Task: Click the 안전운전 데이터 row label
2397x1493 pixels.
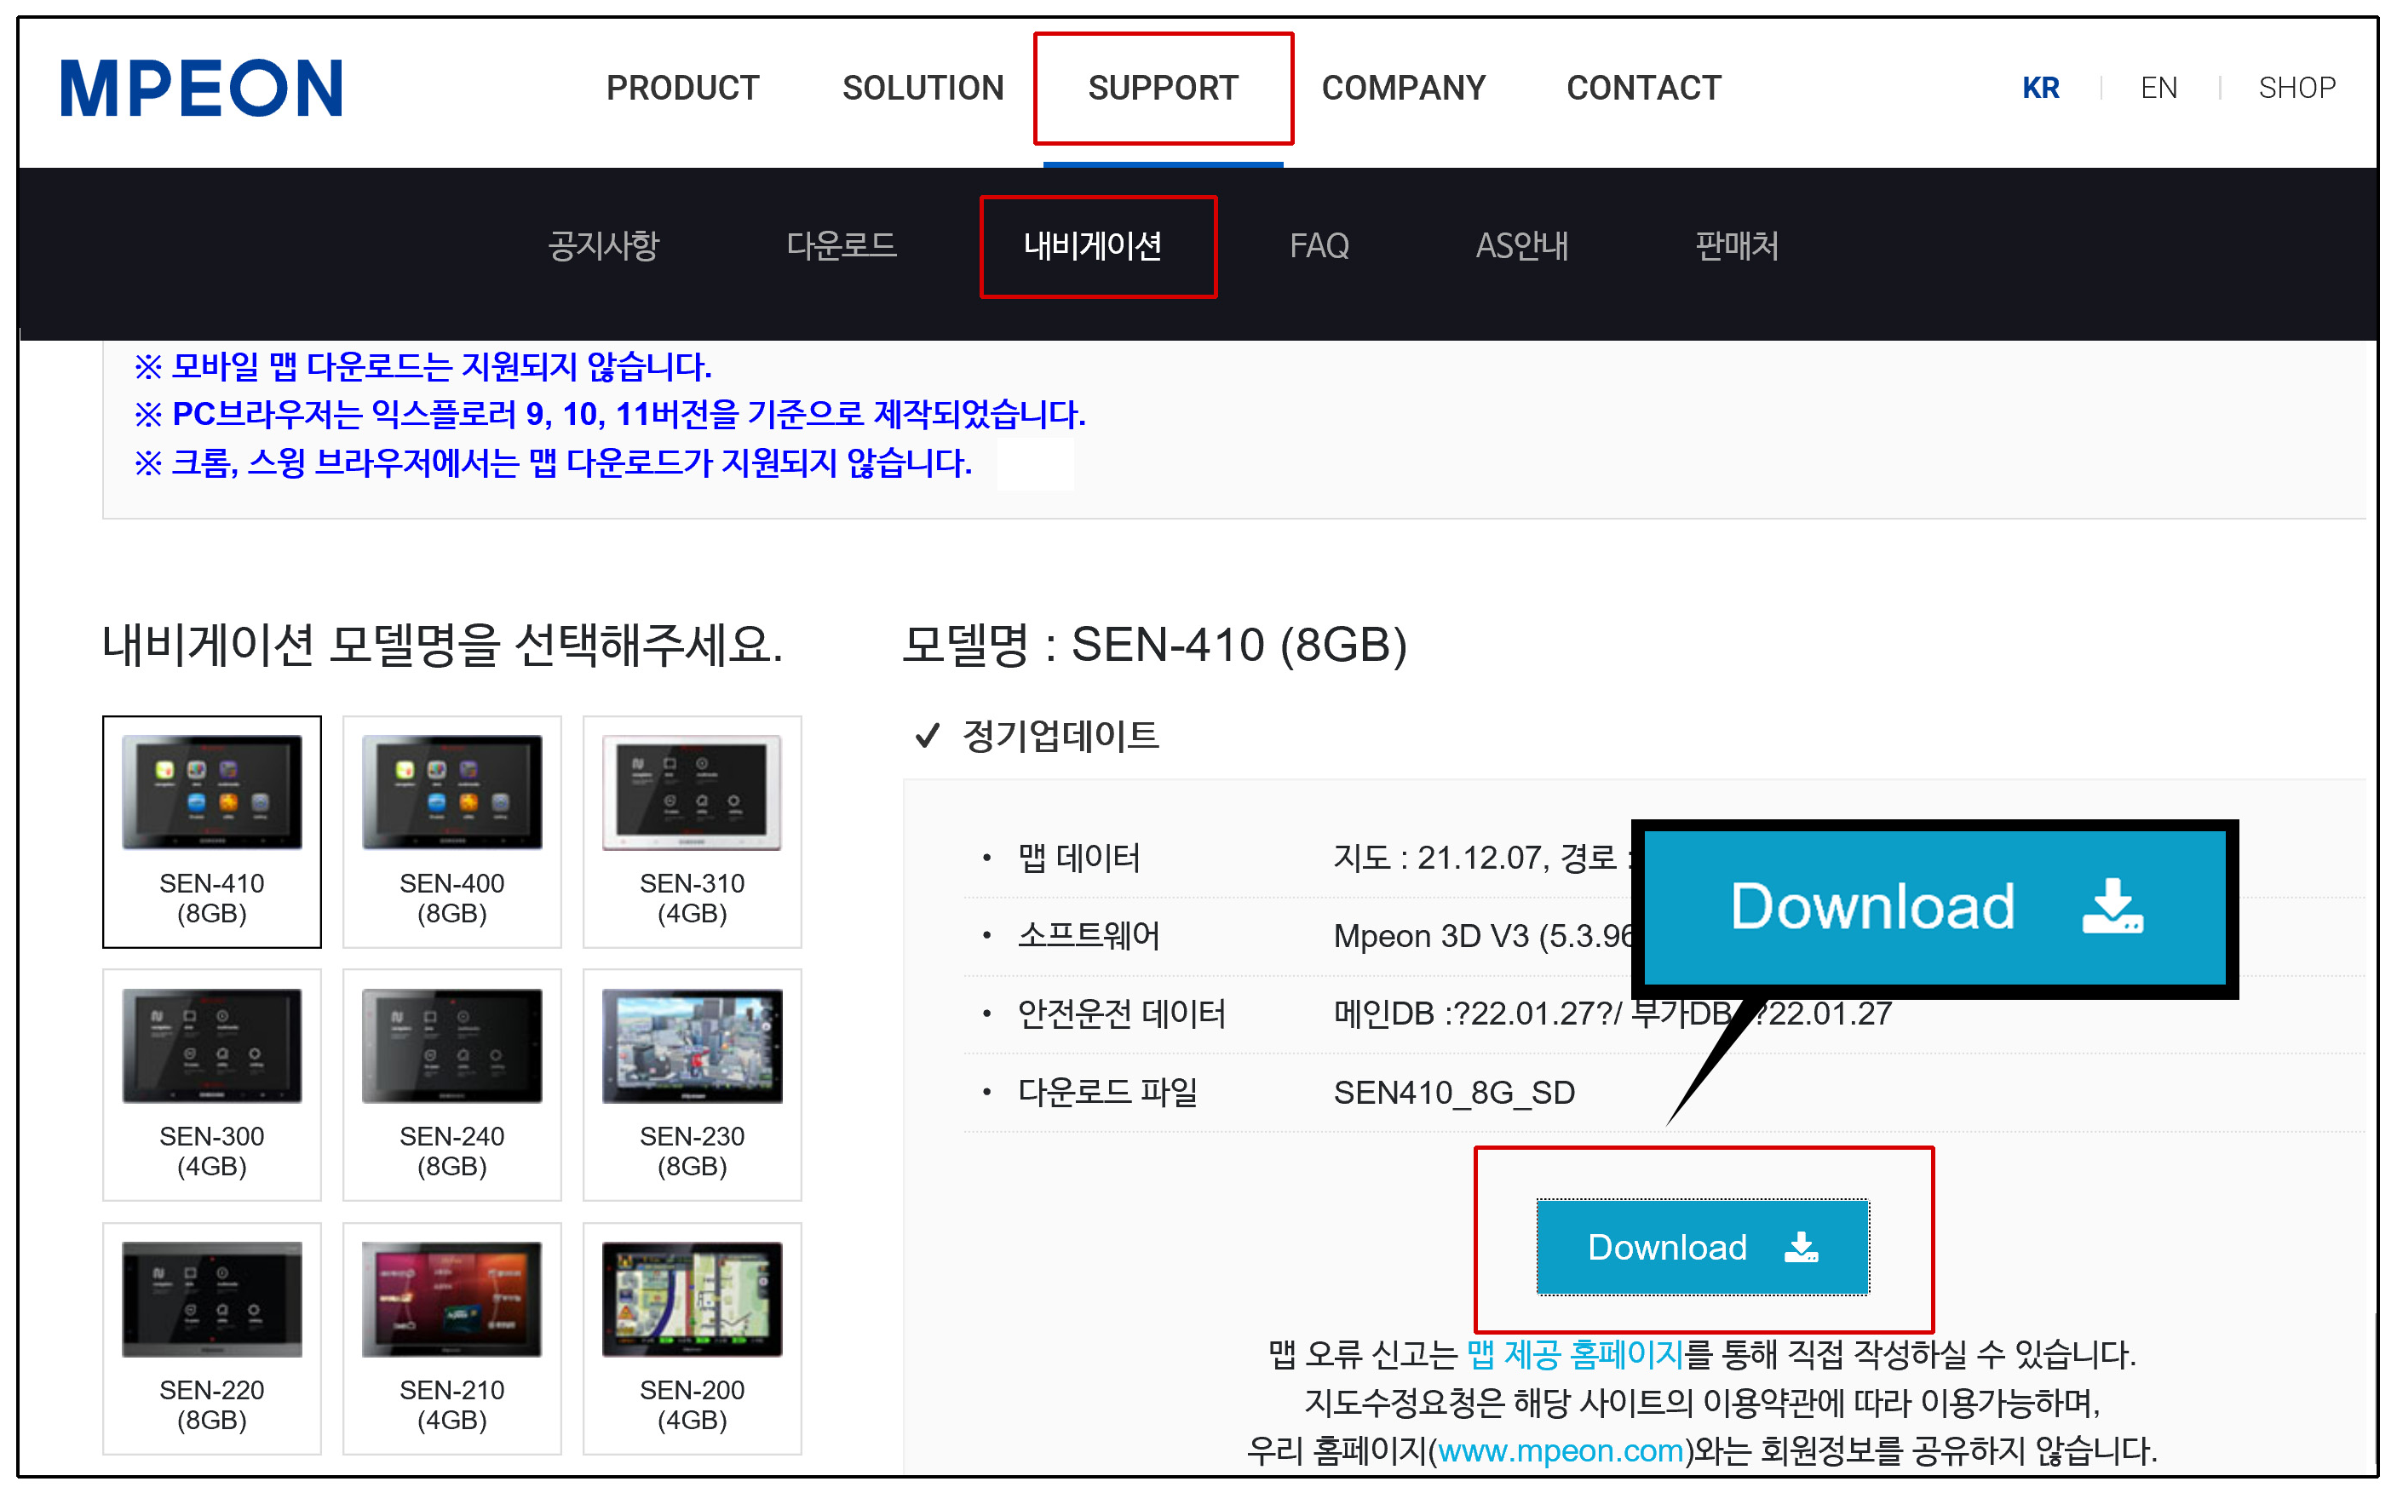Action: click(1121, 1014)
